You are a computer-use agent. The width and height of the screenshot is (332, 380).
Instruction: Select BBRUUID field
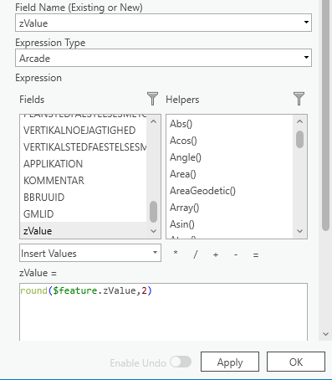[x=84, y=198]
